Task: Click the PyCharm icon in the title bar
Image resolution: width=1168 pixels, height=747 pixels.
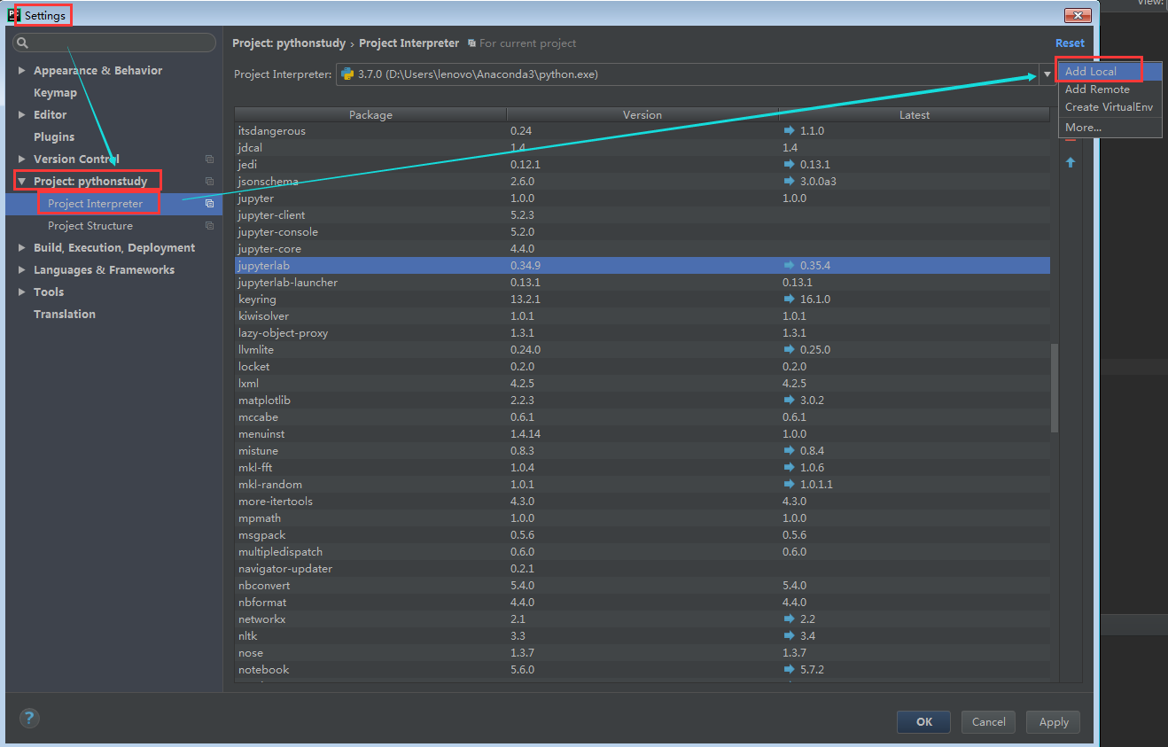Action: point(12,15)
